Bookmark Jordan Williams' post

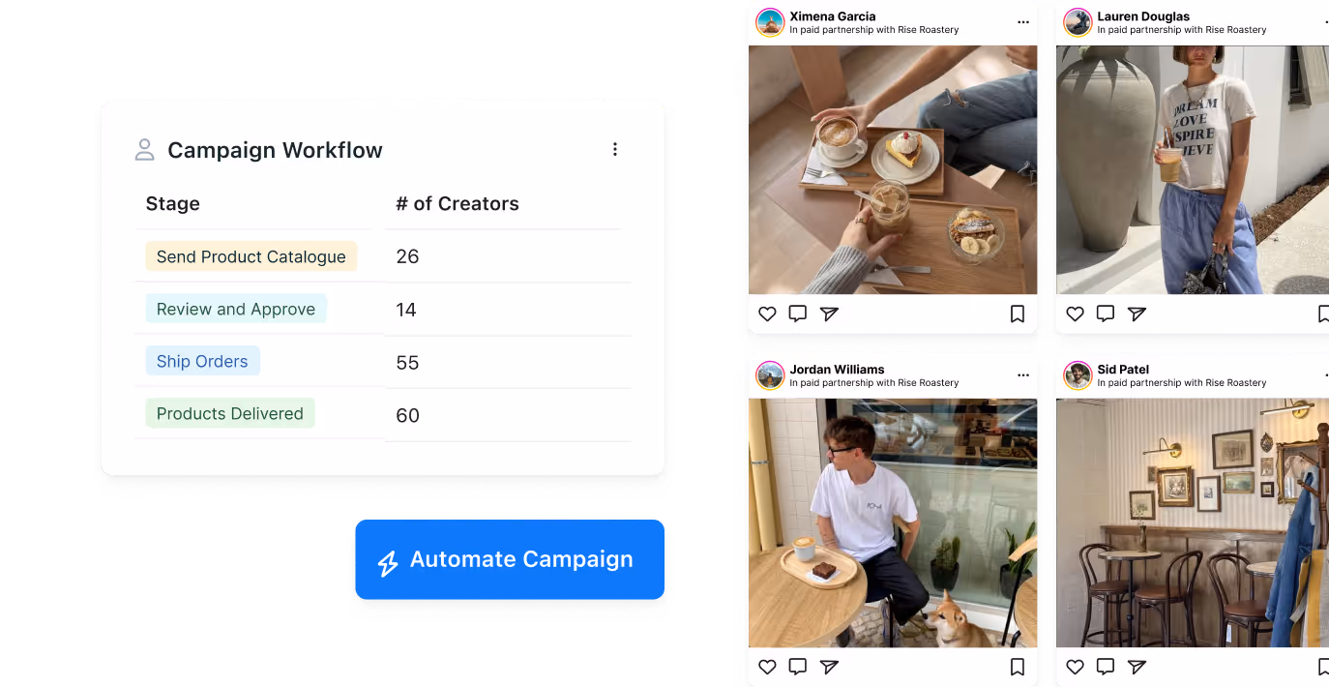[1018, 667]
